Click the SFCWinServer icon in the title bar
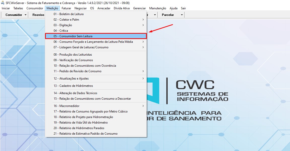The height and width of the screenshot is (151, 290). point(3,3)
